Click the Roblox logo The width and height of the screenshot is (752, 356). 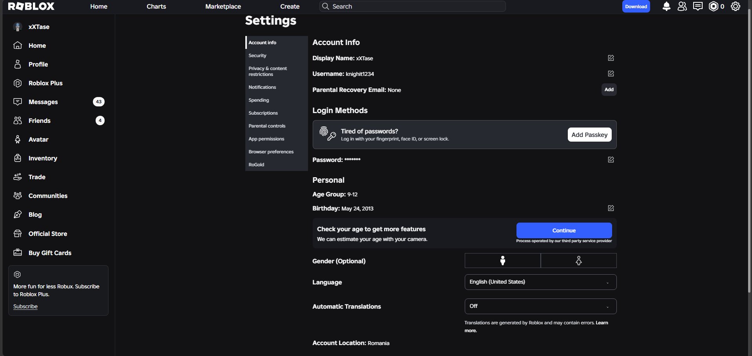(31, 6)
